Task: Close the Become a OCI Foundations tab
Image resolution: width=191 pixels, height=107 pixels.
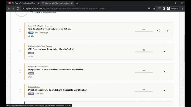Action: pos(72,3)
